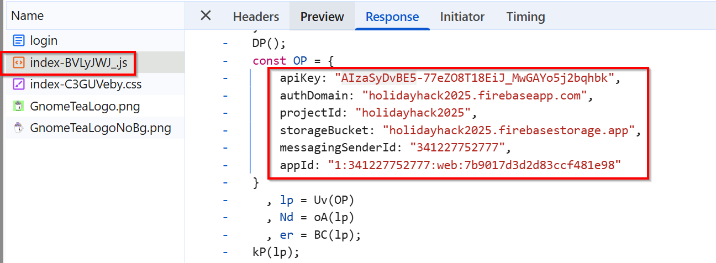Click the Name column header

(28, 15)
